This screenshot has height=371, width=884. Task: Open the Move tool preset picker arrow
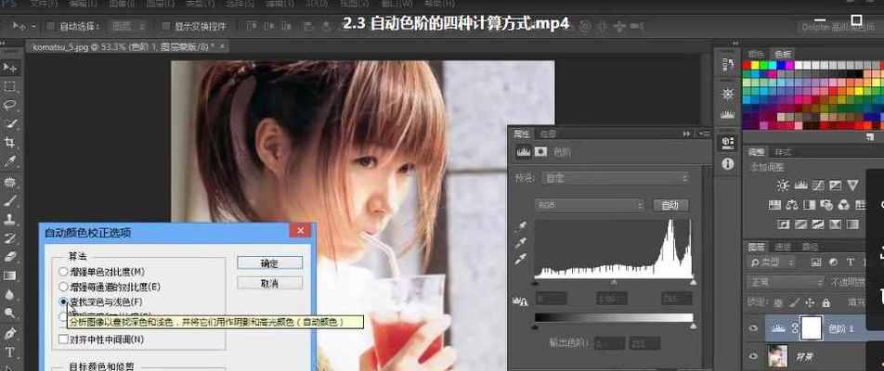pos(33,27)
